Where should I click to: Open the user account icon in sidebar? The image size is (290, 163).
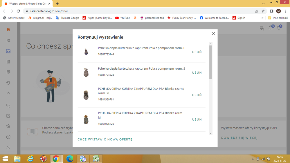point(8,147)
